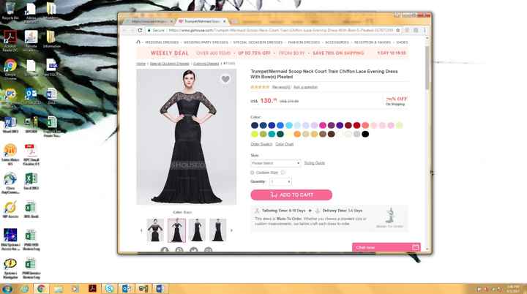Choose the magenta pink color swatch
The image size is (527, 294).
click(x=323, y=125)
